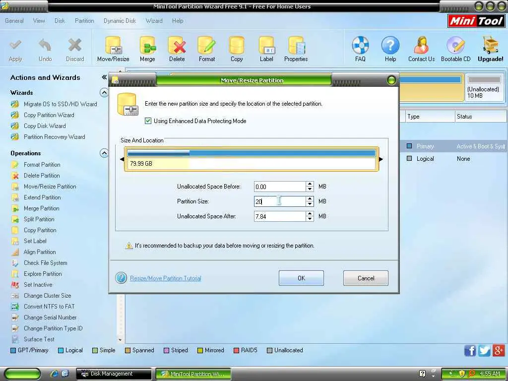Launch Partition Recovery Wizard
This screenshot has width=508, height=381.
(x=55, y=137)
